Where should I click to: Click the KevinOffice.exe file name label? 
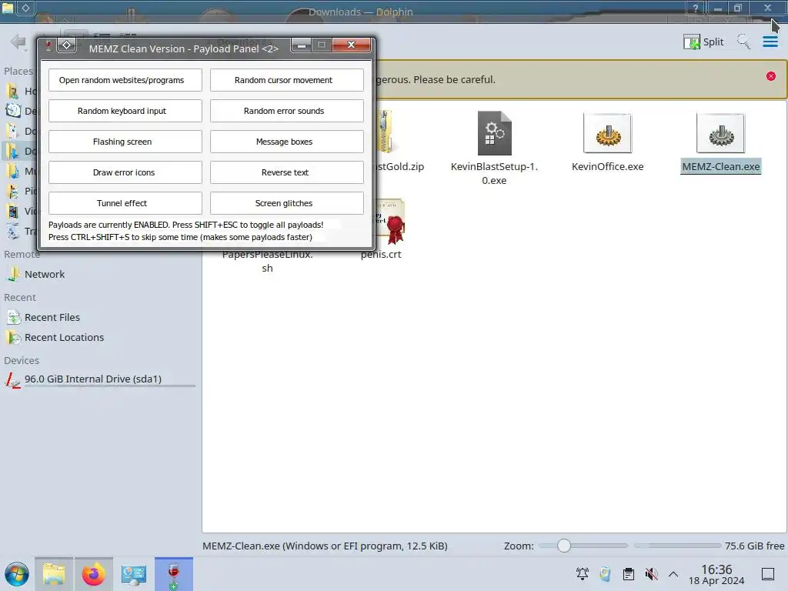[608, 167]
